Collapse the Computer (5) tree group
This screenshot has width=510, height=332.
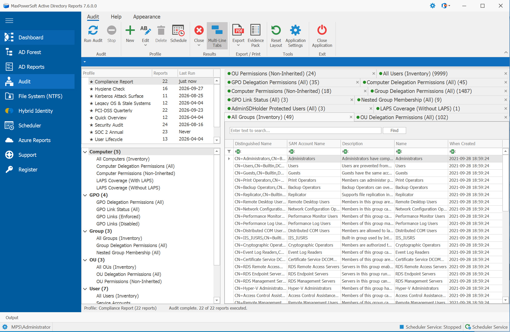pos(85,152)
